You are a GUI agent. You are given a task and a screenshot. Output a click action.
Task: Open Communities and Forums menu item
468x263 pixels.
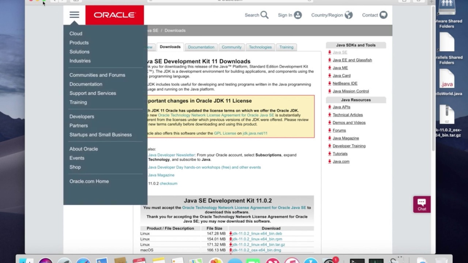point(97,75)
